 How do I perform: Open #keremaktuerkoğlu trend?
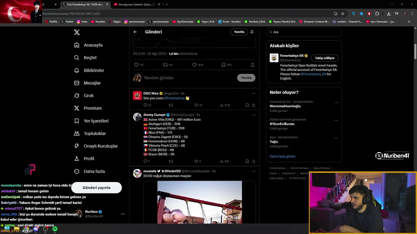285,106
